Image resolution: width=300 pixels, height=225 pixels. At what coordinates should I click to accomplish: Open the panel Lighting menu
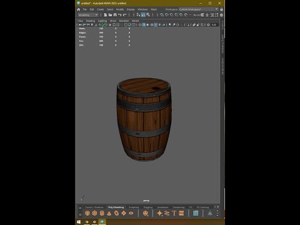(x=102, y=21)
